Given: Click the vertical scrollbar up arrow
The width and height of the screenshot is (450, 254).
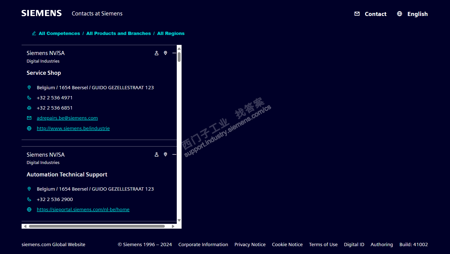Looking at the screenshot, I should click(179, 48).
